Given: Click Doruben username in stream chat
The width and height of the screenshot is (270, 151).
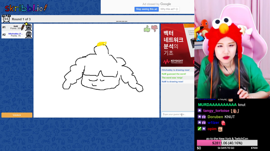Looking at the screenshot, I should tap(215, 117).
